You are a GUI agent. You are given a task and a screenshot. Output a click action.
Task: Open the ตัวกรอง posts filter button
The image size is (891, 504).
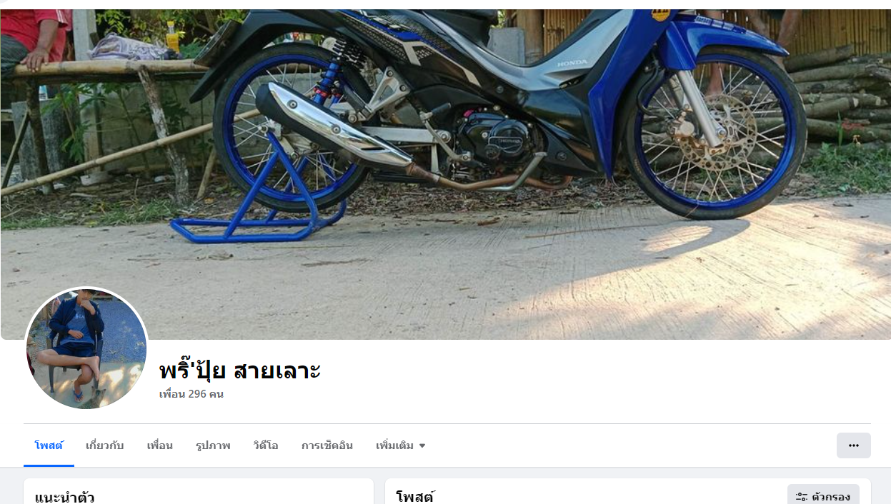click(823, 496)
